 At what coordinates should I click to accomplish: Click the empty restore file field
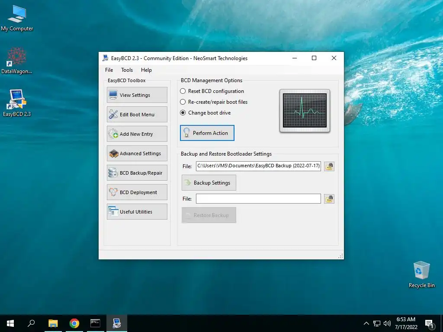pos(258,199)
